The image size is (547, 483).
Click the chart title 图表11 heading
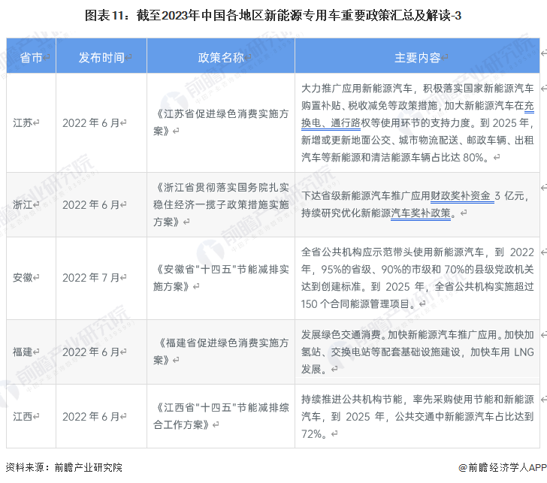[x=273, y=14]
